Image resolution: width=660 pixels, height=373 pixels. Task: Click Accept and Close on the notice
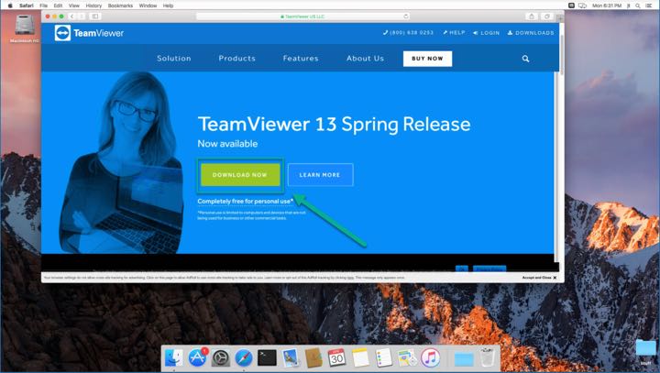[539, 278]
